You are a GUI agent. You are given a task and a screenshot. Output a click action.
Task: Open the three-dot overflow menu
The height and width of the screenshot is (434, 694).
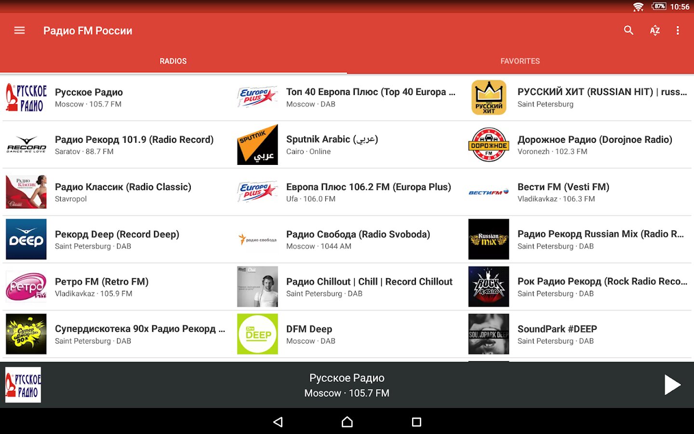pyautogui.click(x=678, y=30)
